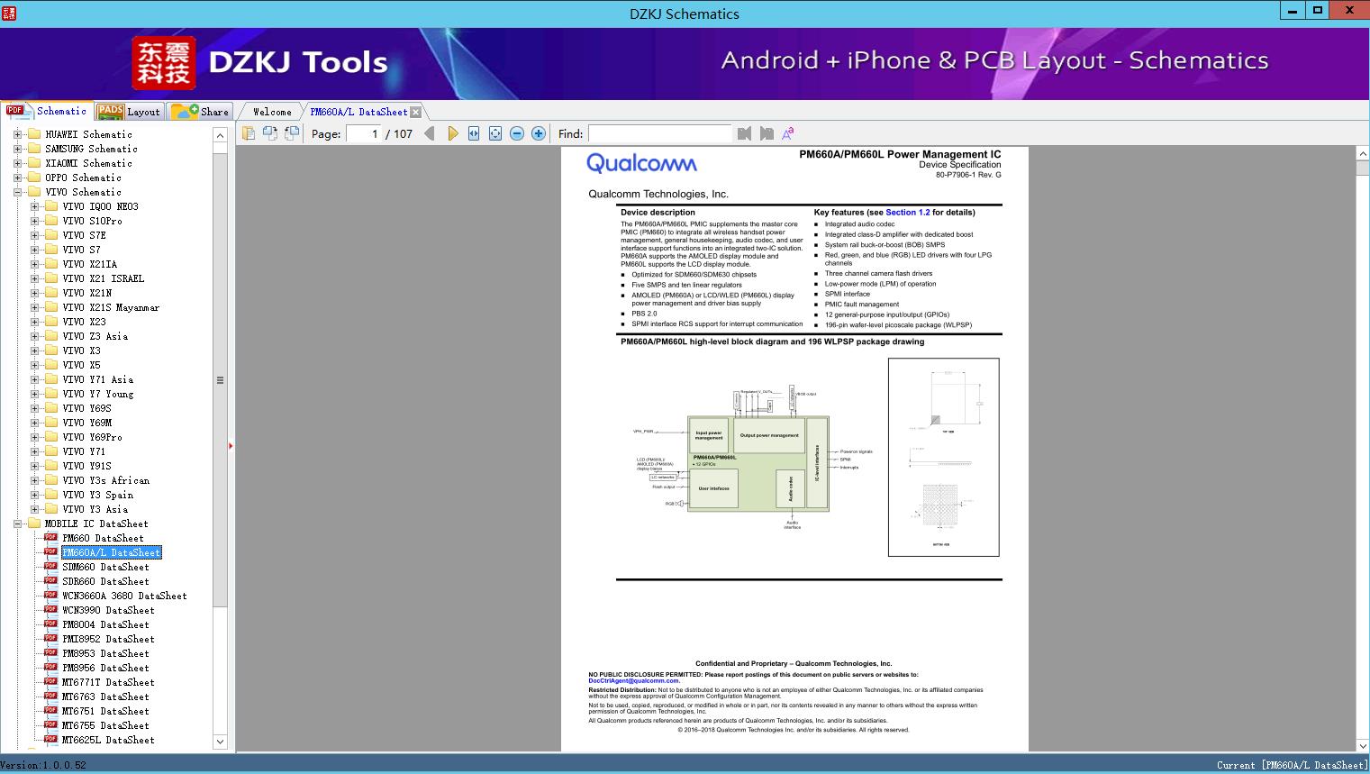The width and height of the screenshot is (1370, 774).
Task: Open the SDR660 DataSheet entry
Action: [x=105, y=581]
